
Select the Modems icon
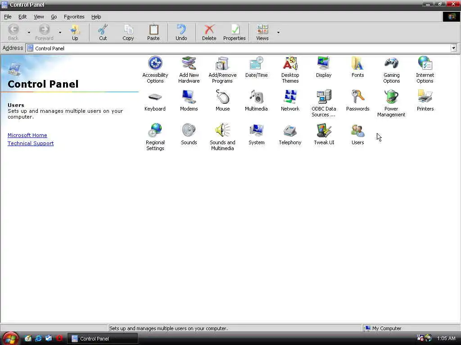pos(189,101)
